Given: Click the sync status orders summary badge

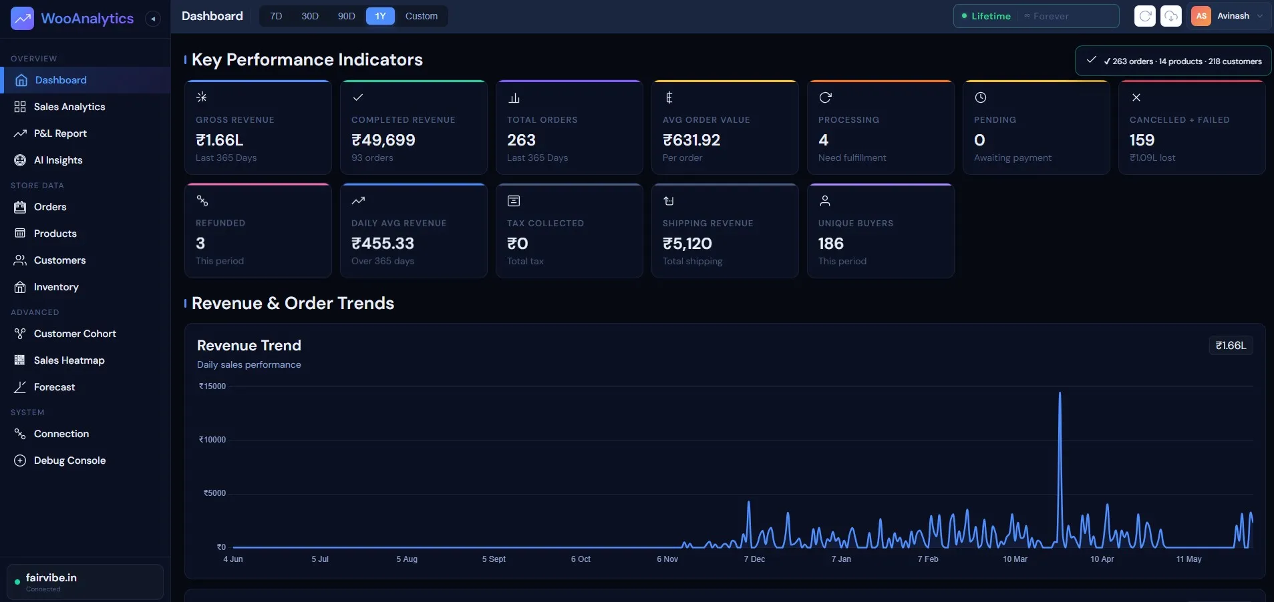Looking at the screenshot, I should tap(1173, 61).
